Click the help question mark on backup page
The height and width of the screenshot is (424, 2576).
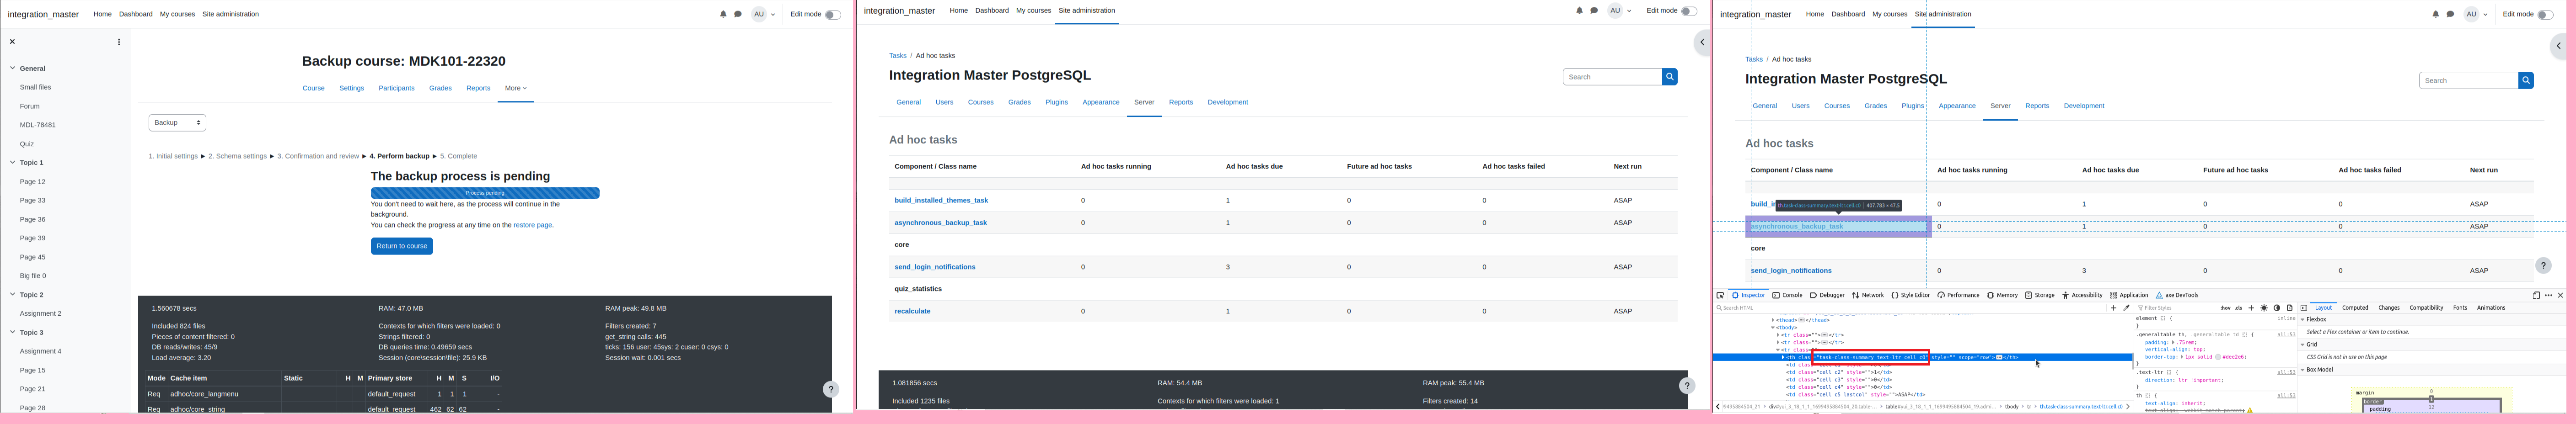(x=830, y=389)
